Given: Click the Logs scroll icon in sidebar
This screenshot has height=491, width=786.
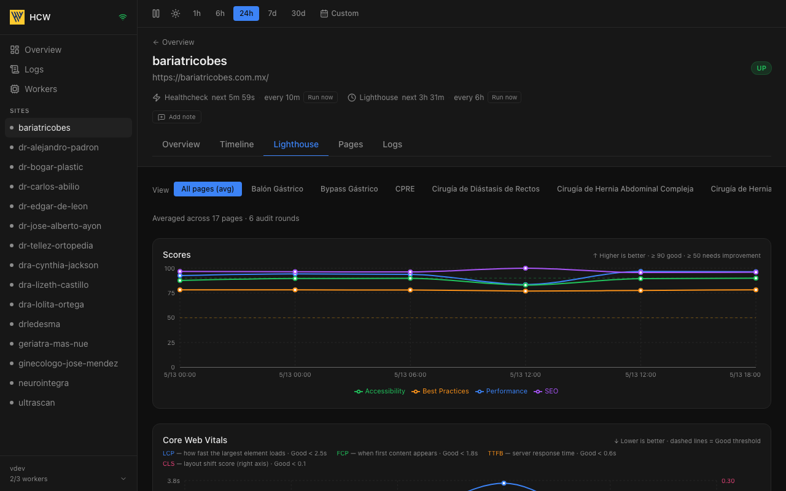Looking at the screenshot, I should coord(15,69).
